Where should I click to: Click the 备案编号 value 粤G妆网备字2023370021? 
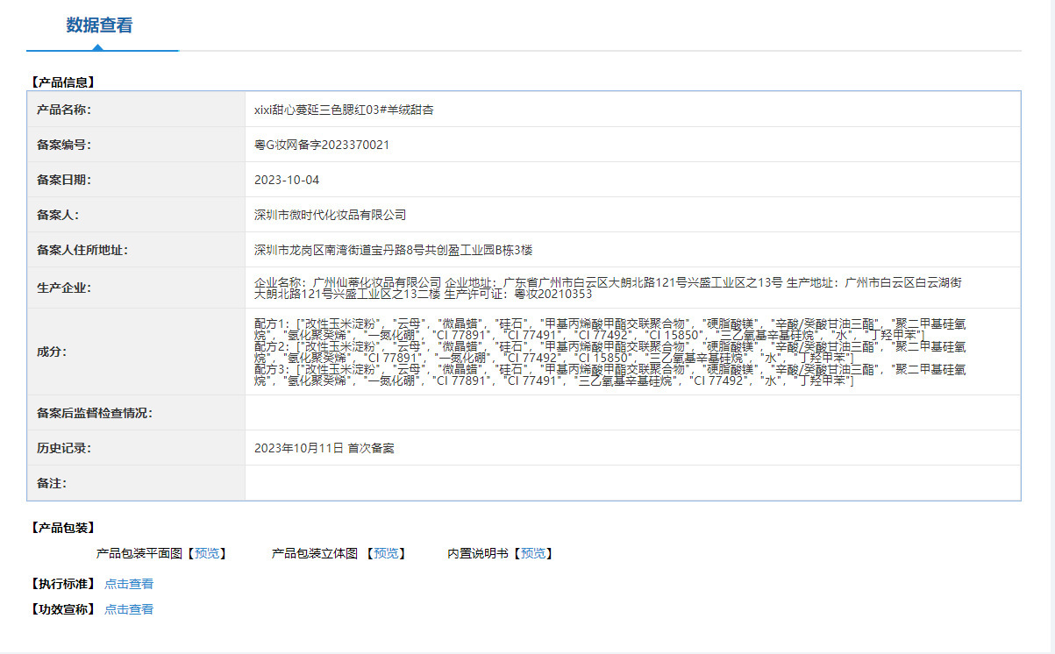click(322, 145)
